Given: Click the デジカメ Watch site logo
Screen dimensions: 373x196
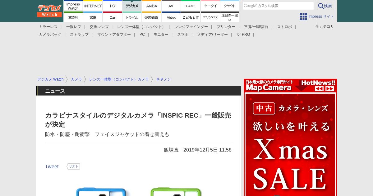Looking at the screenshot, I should coord(49,11).
